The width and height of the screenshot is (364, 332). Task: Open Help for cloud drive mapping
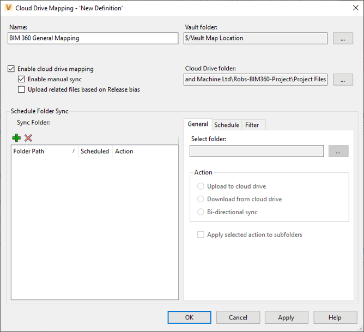tap(335, 317)
